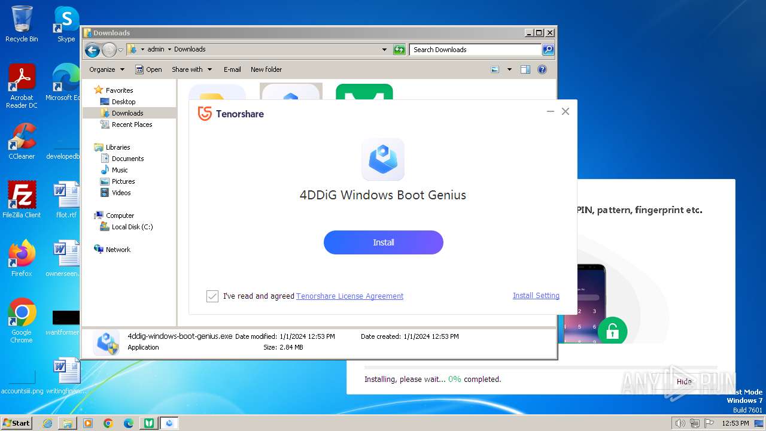Select Network in the navigation pane
Viewport: 766px width, 431px height.
[112, 250]
